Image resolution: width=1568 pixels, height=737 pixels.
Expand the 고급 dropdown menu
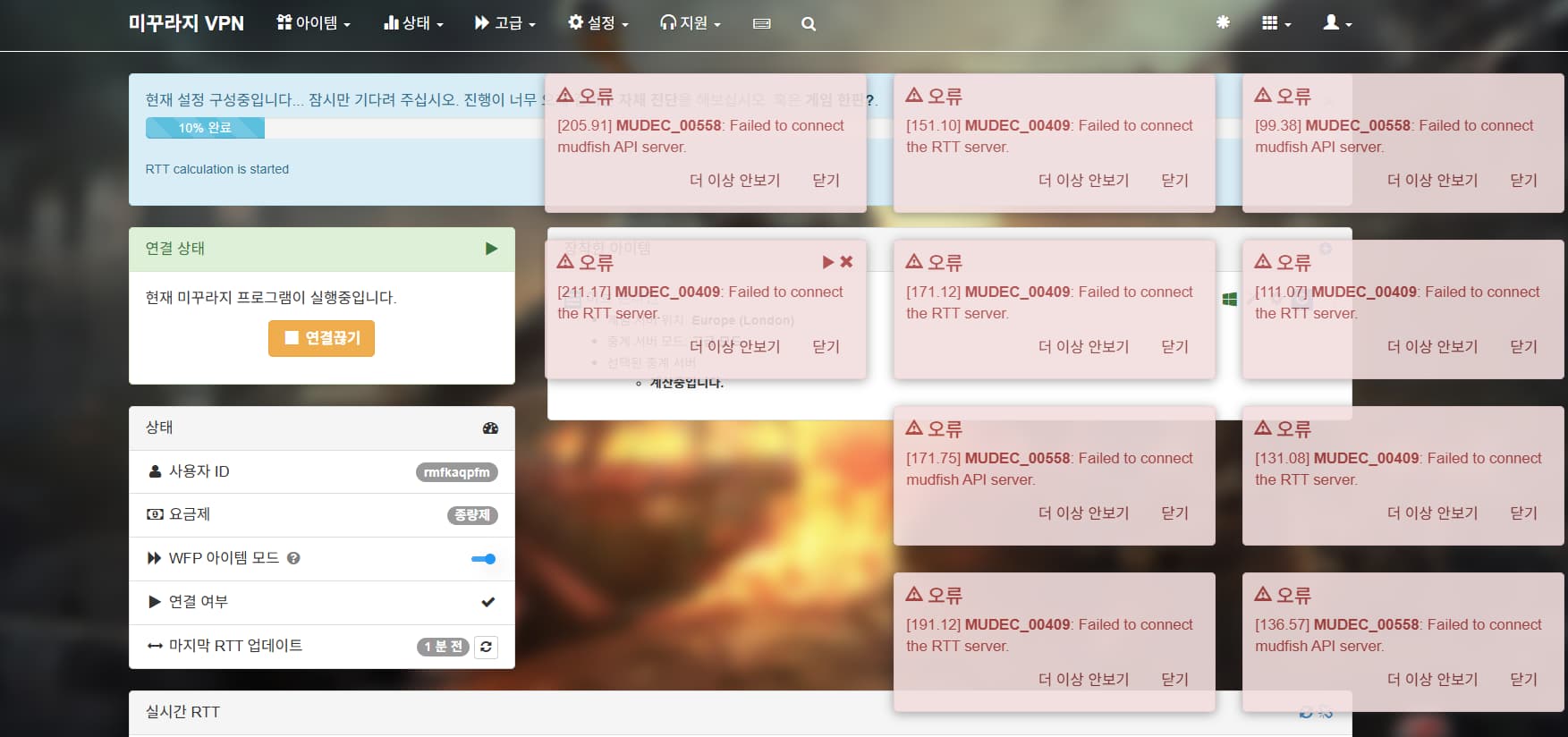pos(505,23)
